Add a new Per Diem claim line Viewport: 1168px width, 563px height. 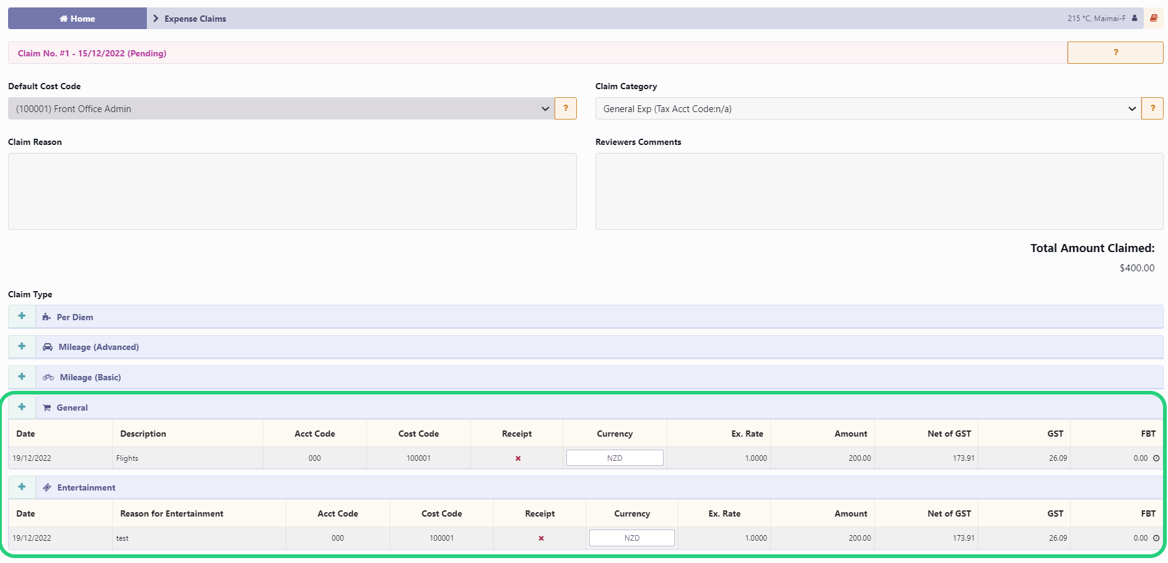pyautogui.click(x=22, y=316)
